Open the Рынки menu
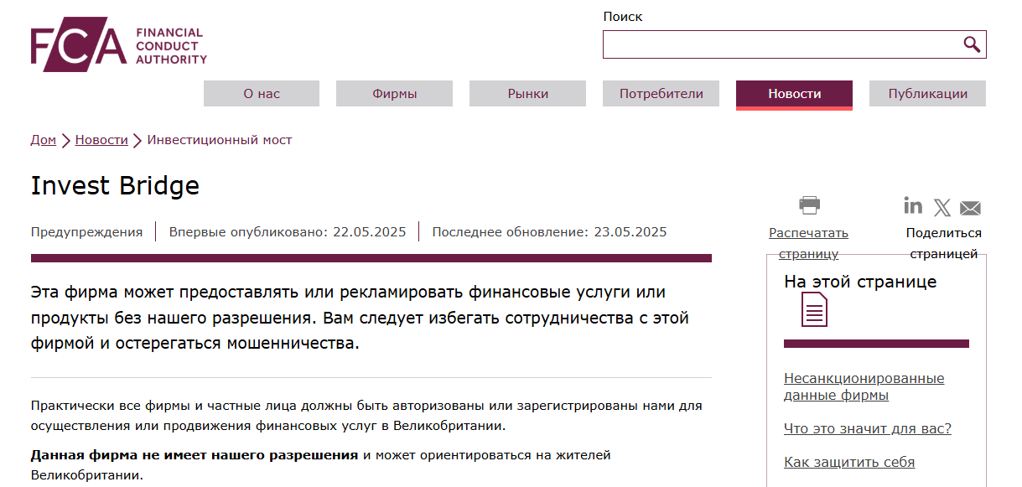The image size is (1022, 487). pos(527,94)
